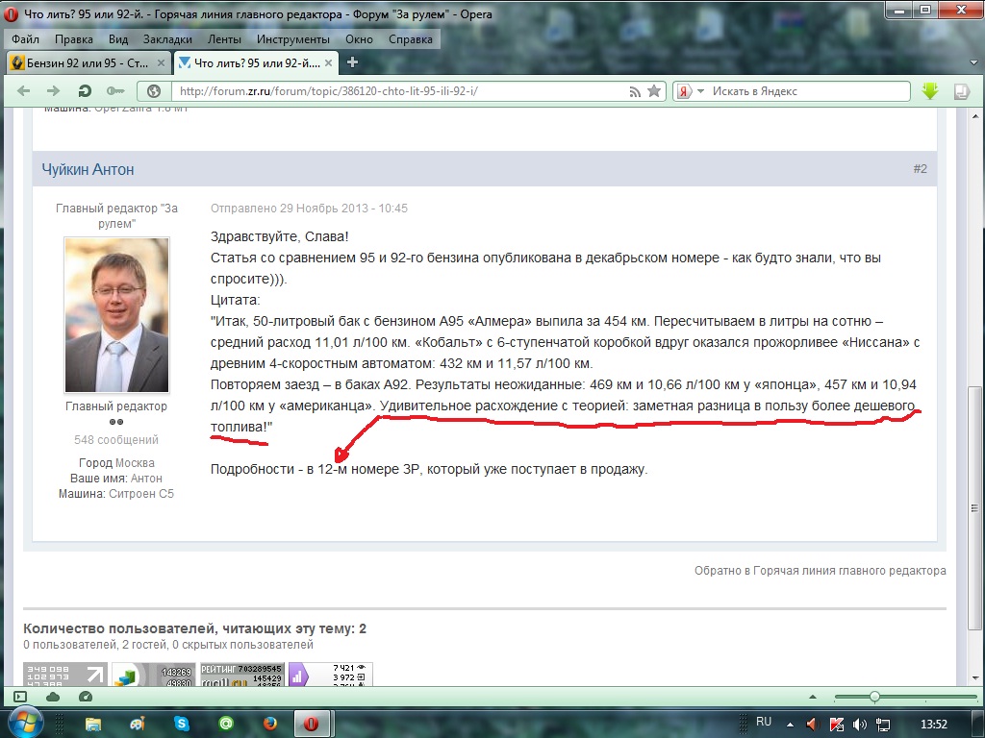Click the Opera taskbar button

pyautogui.click(x=311, y=725)
